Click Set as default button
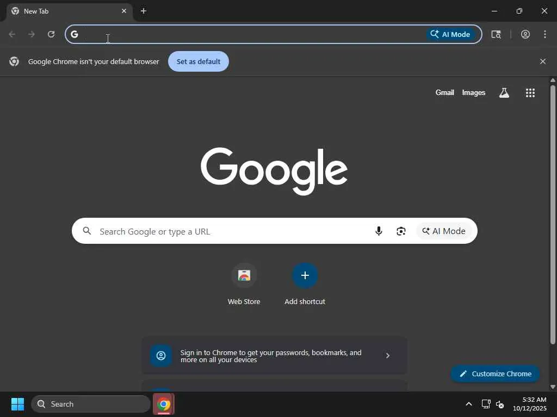557x417 pixels. [199, 61]
